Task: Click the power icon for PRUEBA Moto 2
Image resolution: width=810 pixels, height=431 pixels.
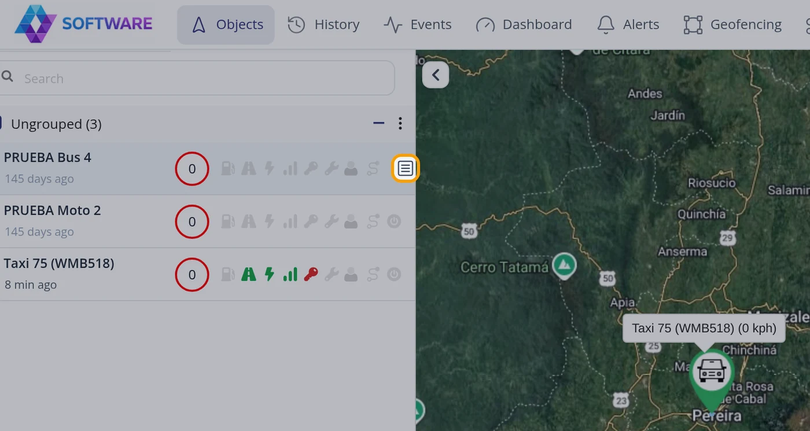Action: [x=394, y=222]
